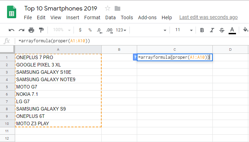Open the Data menu

(x=110, y=17)
